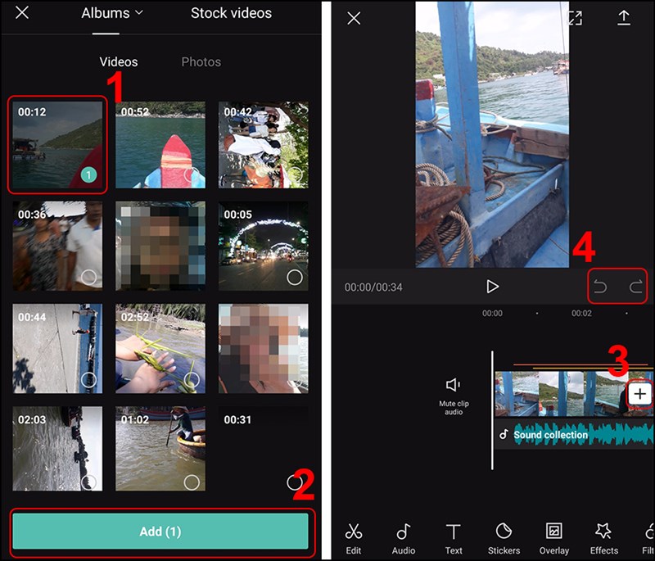This screenshot has width=655, height=561.
Task: Switch to the Photos tab
Action: [201, 61]
